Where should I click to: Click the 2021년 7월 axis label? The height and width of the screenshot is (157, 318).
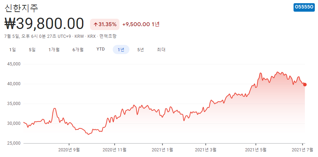[x=302, y=150]
